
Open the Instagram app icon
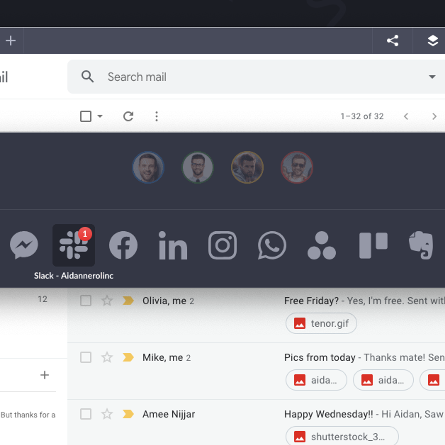222,245
